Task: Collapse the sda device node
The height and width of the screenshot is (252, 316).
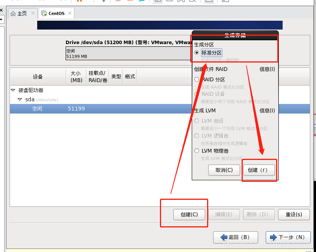Action: tap(20, 99)
